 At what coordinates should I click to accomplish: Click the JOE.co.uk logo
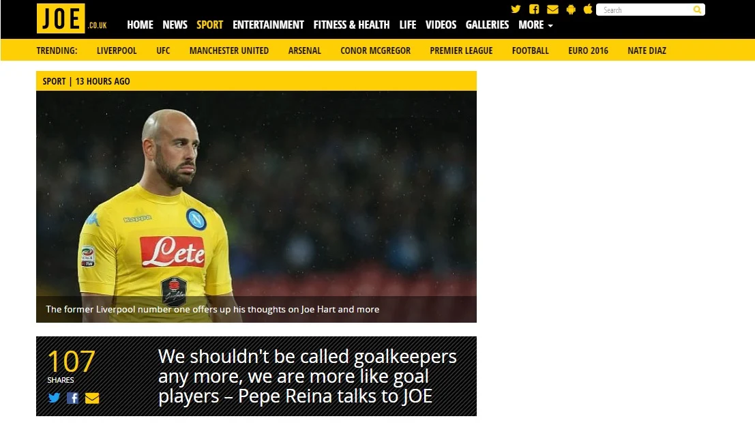(72, 19)
